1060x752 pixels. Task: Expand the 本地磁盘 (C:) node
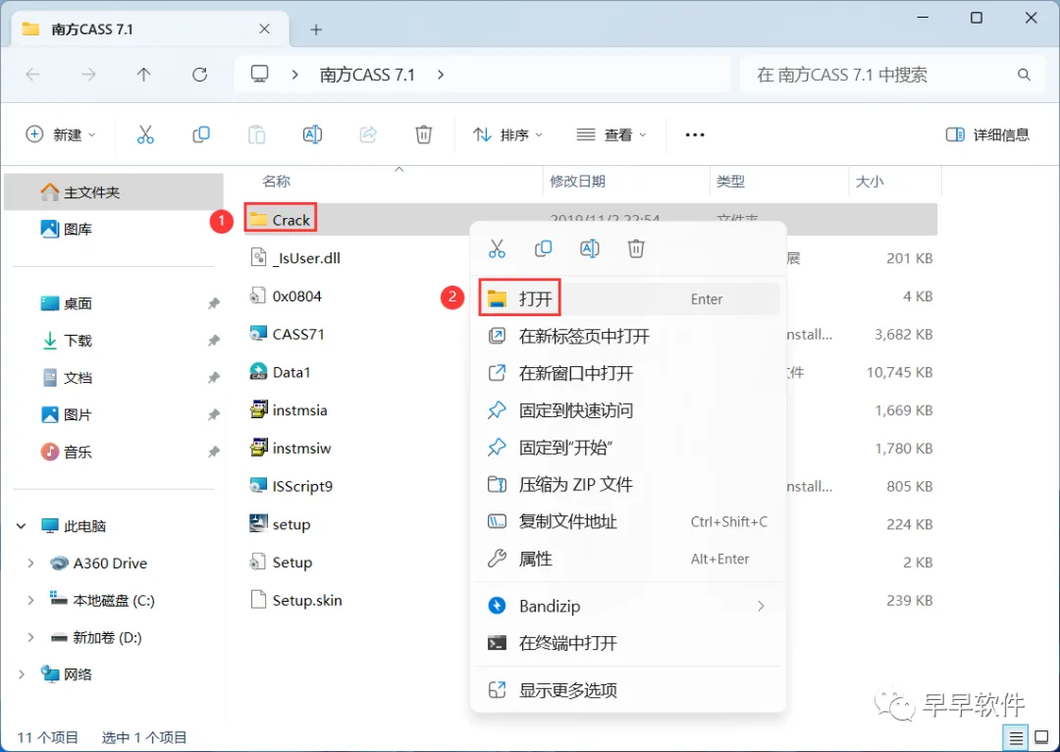pyautogui.click(x=30, y=600)
